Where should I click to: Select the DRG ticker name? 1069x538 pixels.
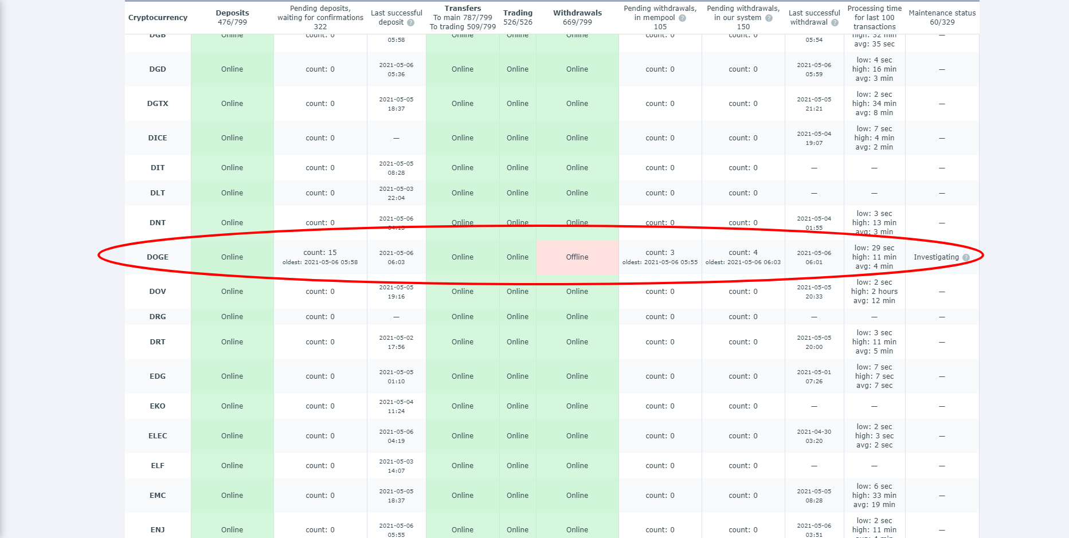point(158,317)
